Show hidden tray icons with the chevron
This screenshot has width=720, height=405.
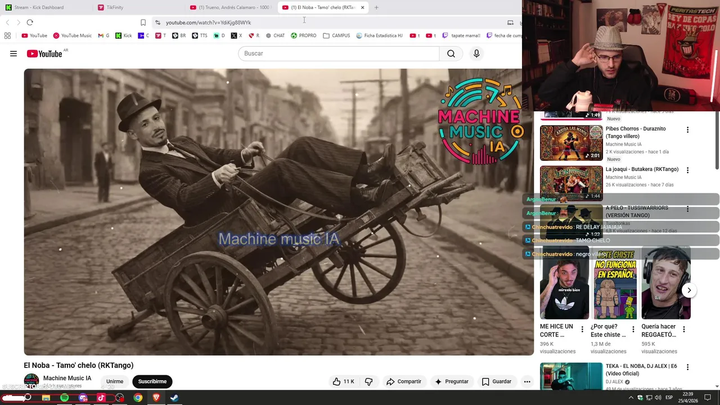tap(631, 398)
